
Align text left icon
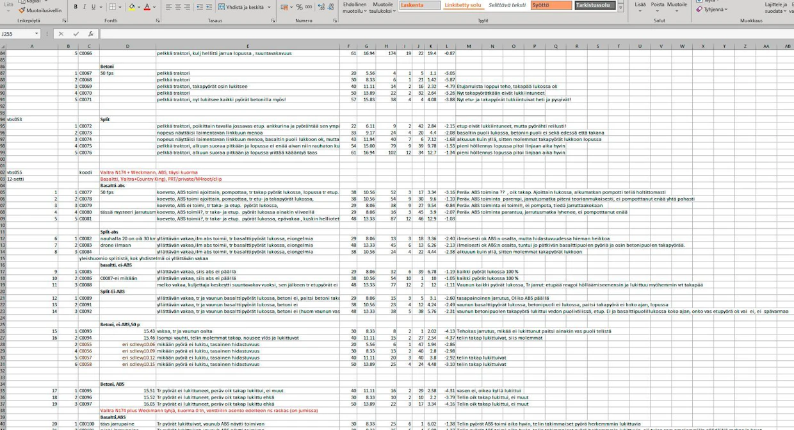[x=168, y=7]
